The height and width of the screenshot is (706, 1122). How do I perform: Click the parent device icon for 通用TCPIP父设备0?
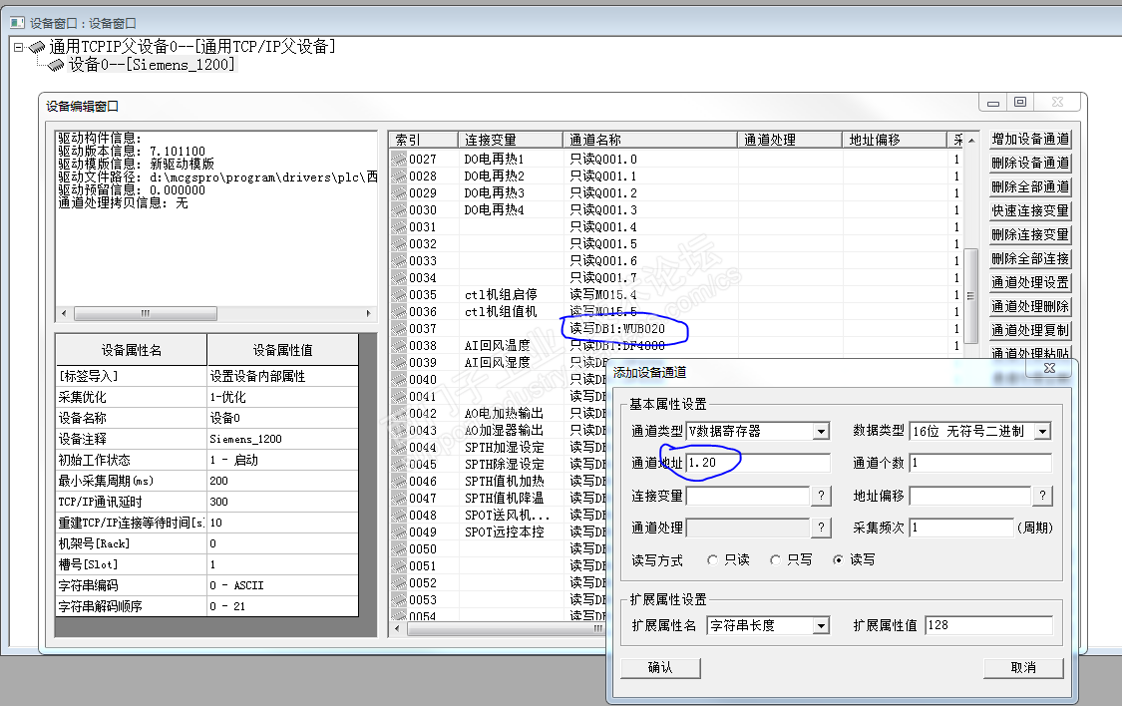pyautogui.click(x=37, y=47)
